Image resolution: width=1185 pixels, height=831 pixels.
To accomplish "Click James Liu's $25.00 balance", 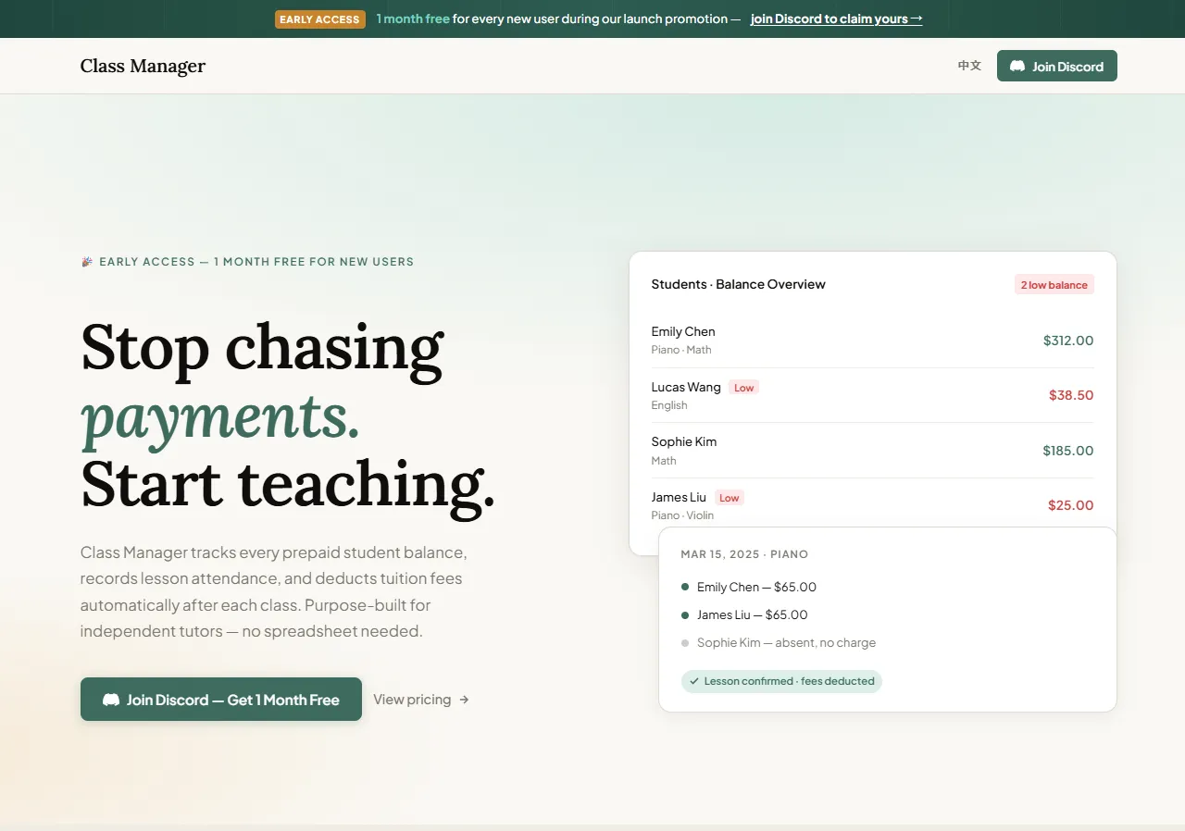I will click(x=1070, y=505).
